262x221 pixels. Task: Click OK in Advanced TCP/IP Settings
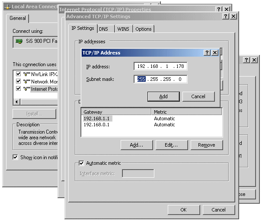[x=184, y=210]
